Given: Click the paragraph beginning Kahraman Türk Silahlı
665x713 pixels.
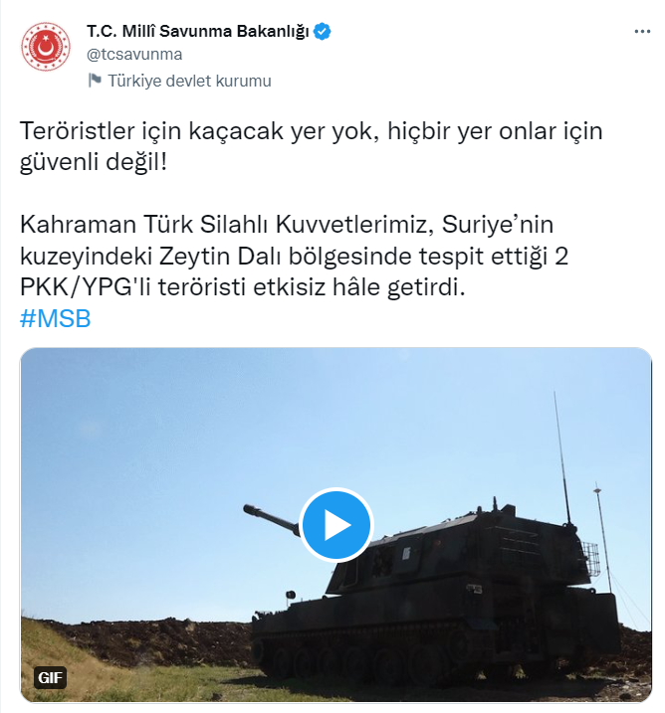Looking at the screenshot, I should coord(294,256).
